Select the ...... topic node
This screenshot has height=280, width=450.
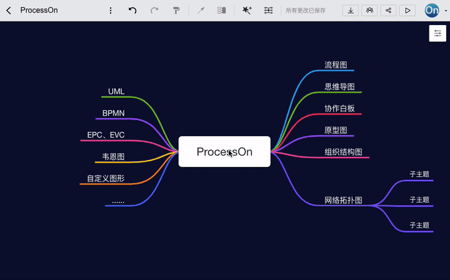[x=118, y=201]
